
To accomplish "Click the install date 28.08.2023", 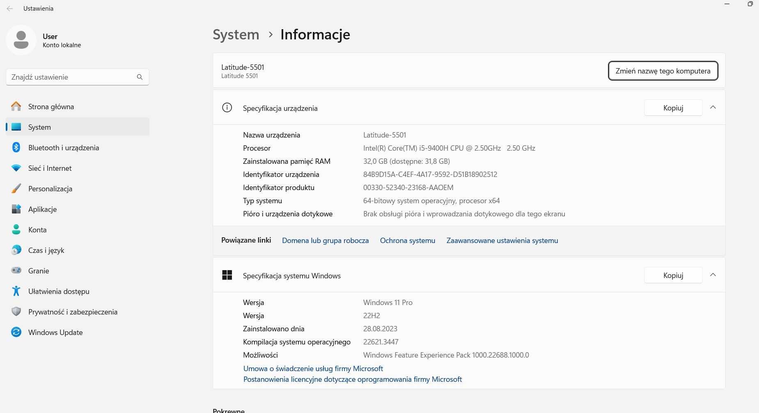I will point(380,328).
